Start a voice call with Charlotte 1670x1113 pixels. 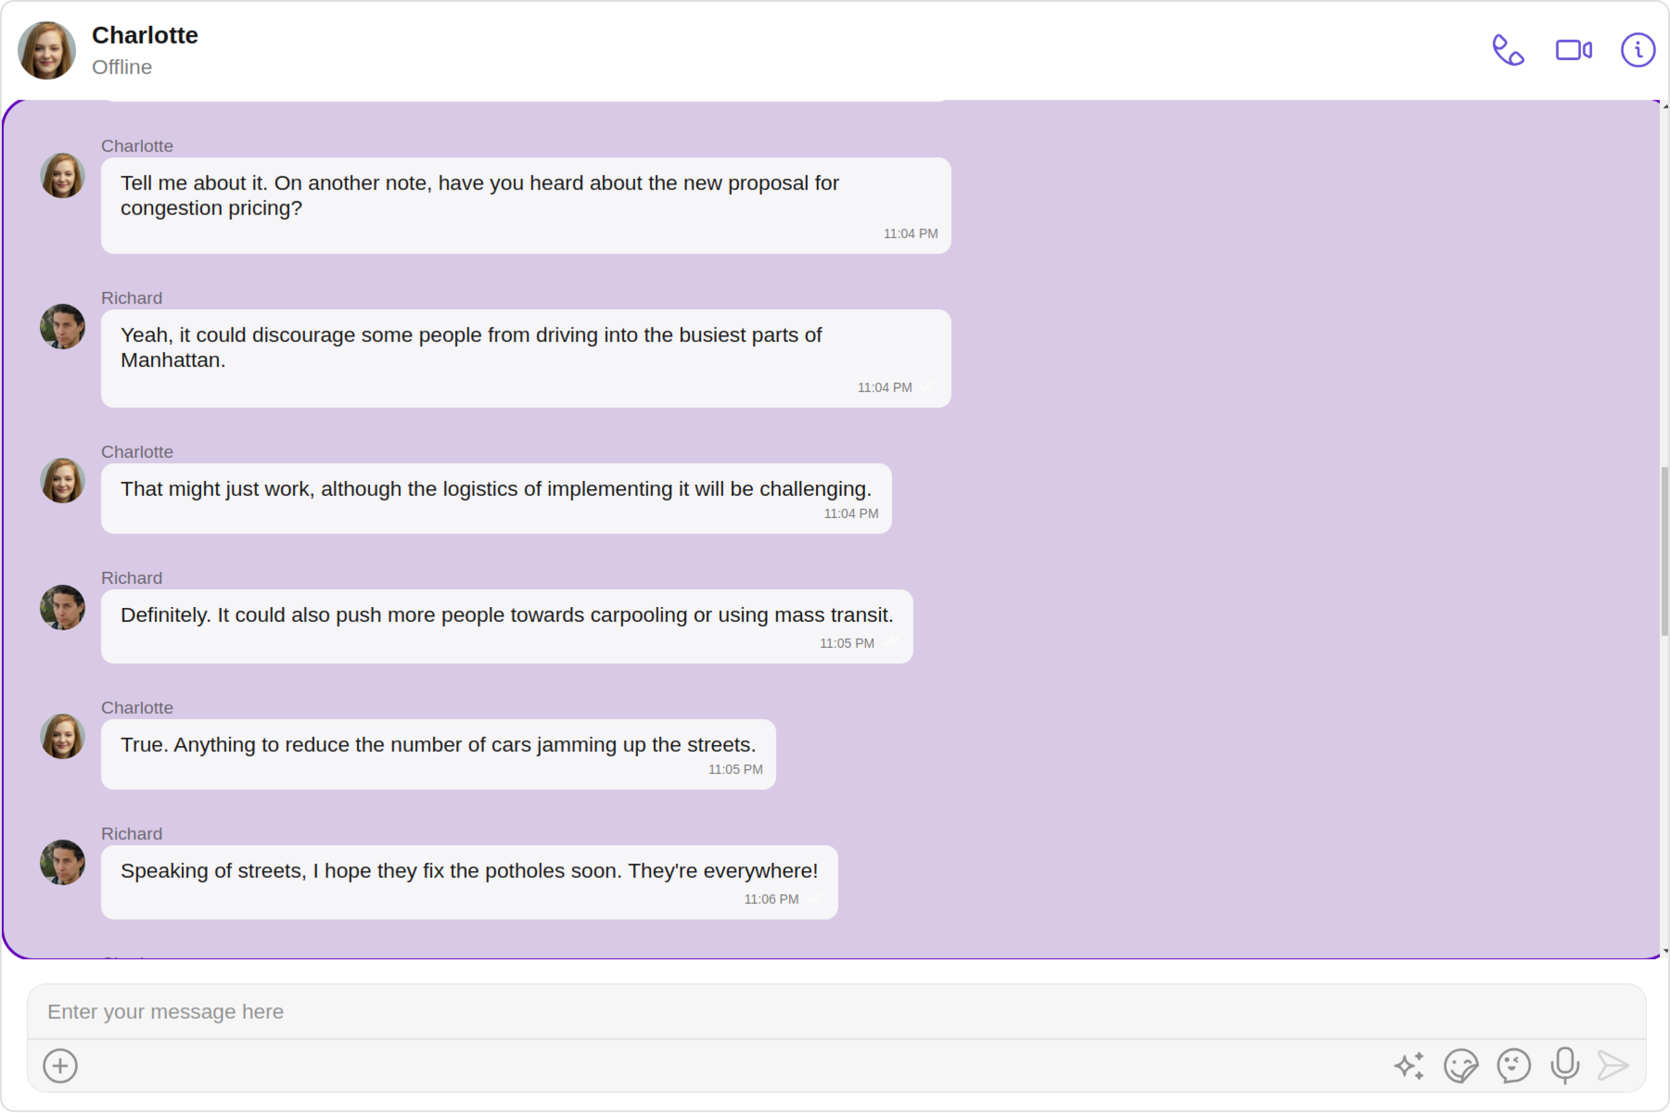[1508, 51]
